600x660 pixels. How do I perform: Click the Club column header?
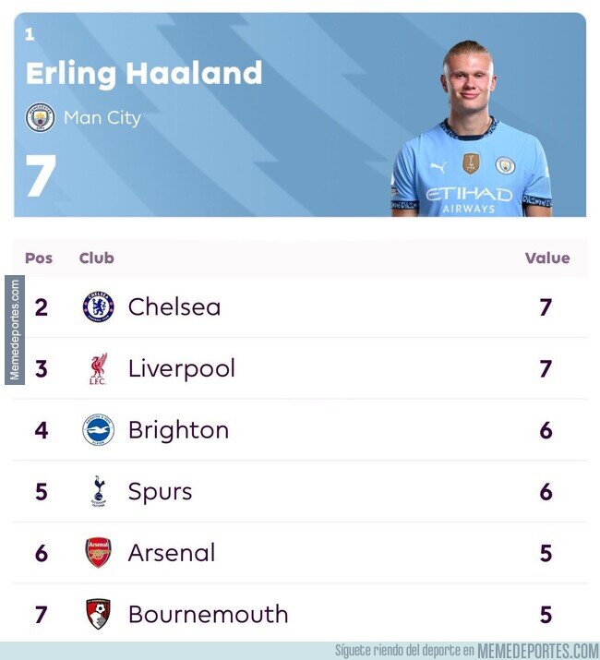click(x=97, y=258)
